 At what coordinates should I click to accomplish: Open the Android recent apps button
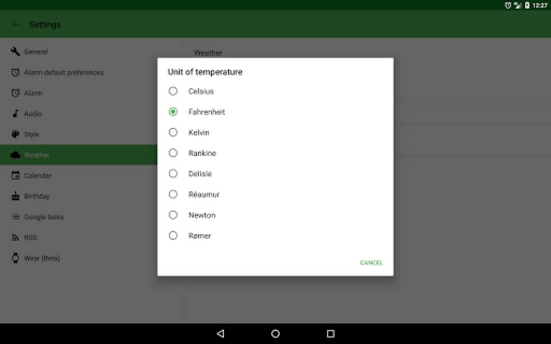(x=331, y=334)
